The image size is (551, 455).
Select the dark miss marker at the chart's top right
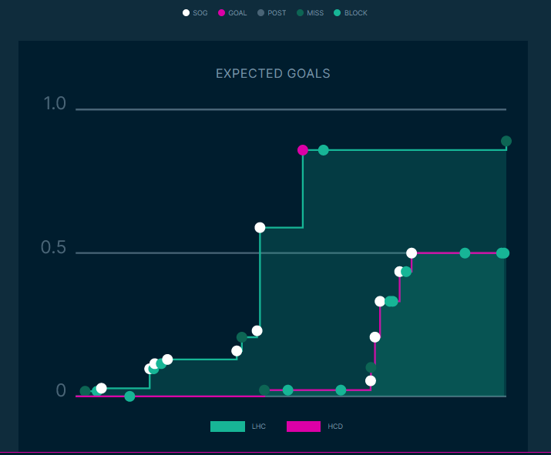click(x=506, y=141)
